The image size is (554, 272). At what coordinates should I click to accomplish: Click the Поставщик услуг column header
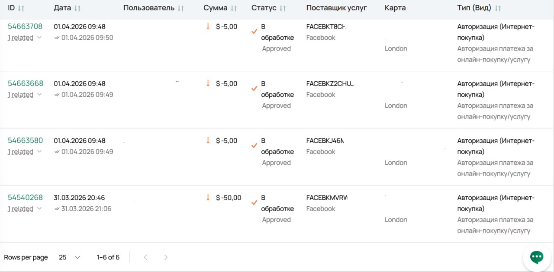[x=336, y=8]
